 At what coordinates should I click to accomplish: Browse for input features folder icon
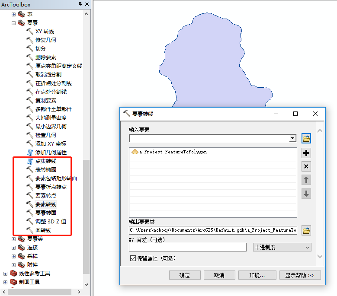tap(306, 138)
